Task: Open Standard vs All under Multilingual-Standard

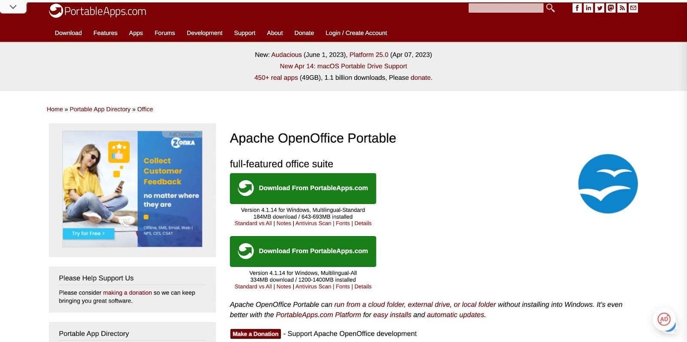Action: pos(253,223)
